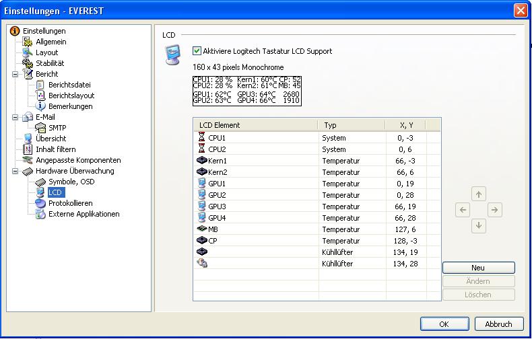532x339 pixels.
Task: Select Berichtsdatei tree entry
Action: [x=69, y=85]
